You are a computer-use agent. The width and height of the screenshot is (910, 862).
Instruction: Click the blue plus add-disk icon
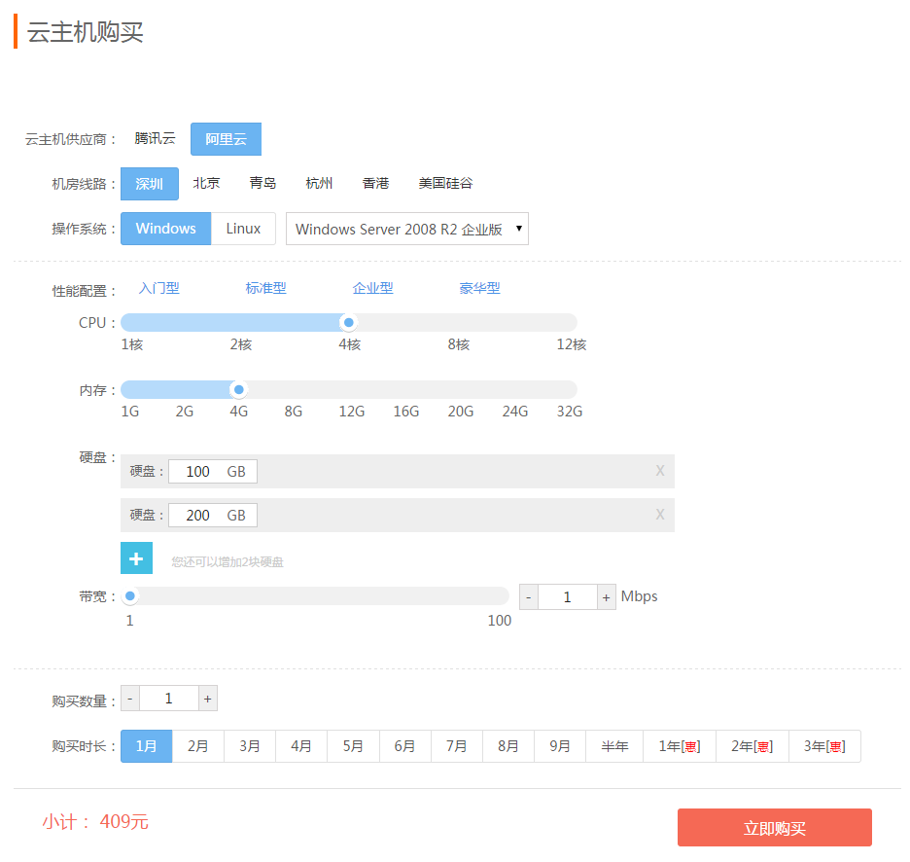point(136,557)
